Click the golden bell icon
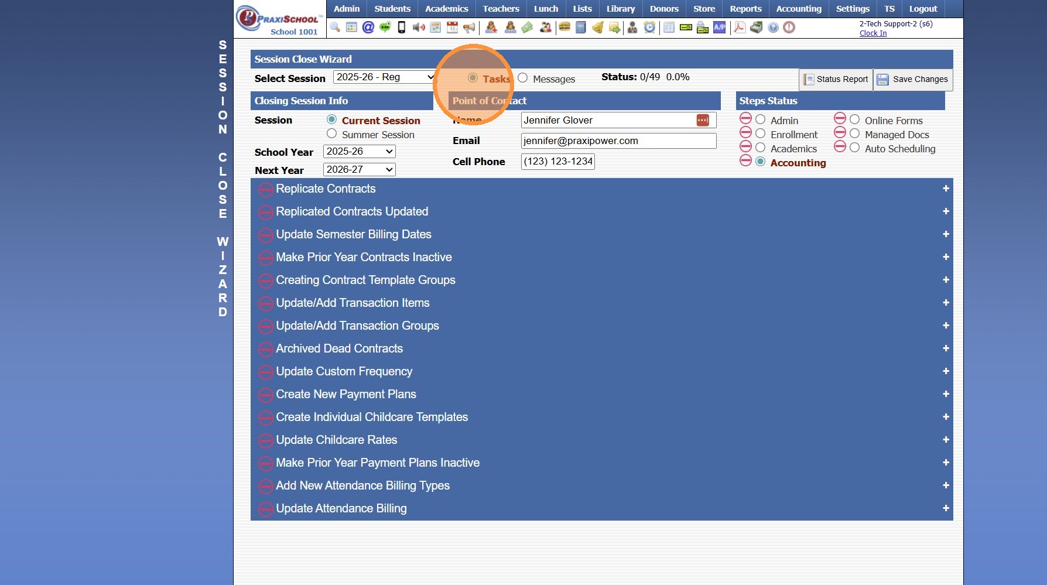Image resolution: width=1047 pixels, height=585 pixels. pos(598,28)
